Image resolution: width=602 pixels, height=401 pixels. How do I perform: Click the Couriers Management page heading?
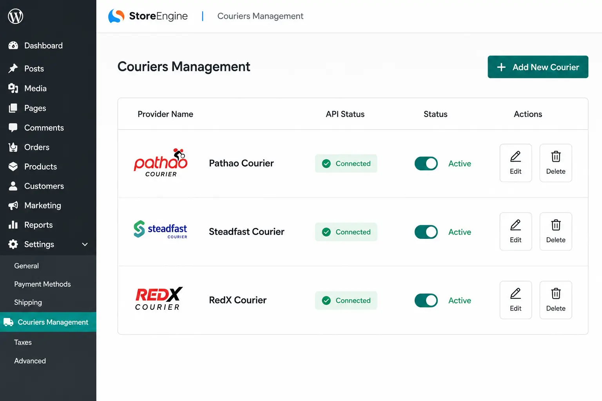click(184, 67)
